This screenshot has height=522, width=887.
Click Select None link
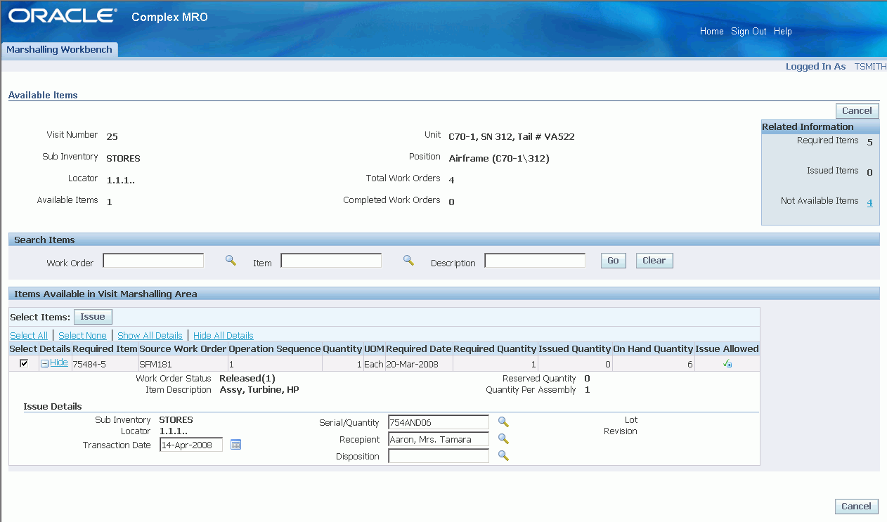tap(82, 336)
